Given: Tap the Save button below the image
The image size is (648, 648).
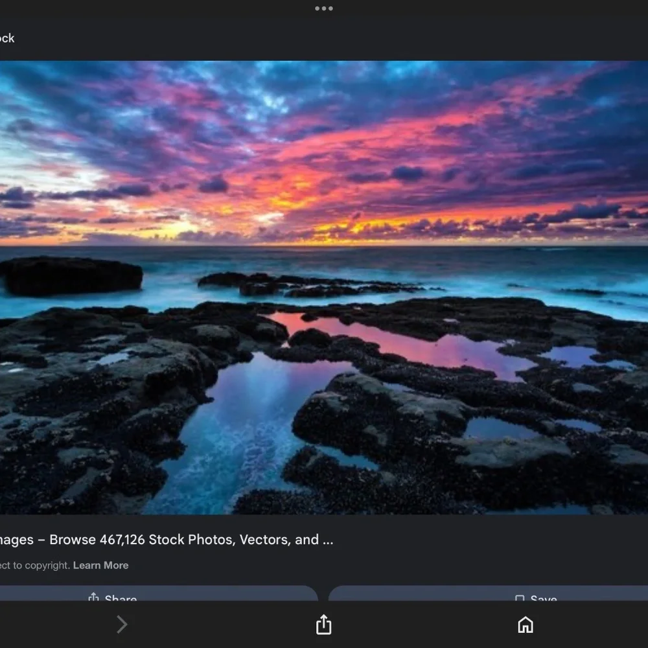Looking at the screenshot, I should point(489,594).
